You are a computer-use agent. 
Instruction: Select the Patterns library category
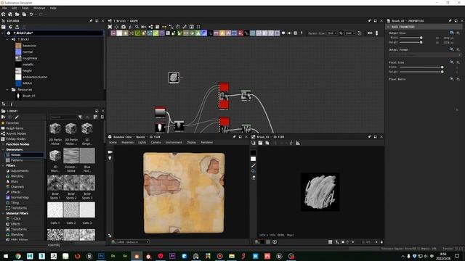pos(17,160)
